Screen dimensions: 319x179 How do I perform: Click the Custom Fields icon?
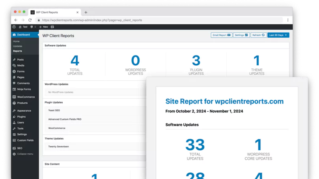click(x=14, y=140)
